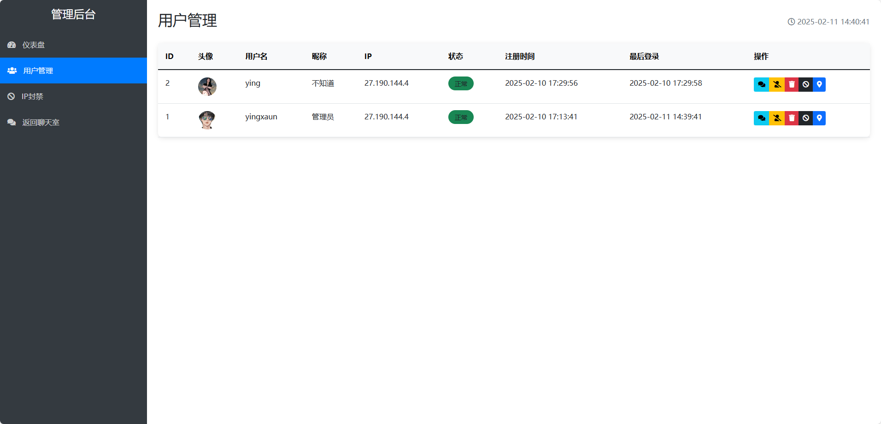This screenshot has width=881, height=424.
Task: Click the avatar thumbnail of user yingxaun
Action: [207, 120]
